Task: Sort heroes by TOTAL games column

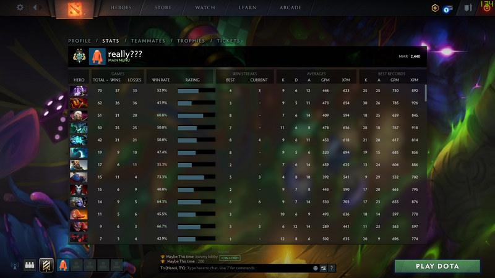Action: [100, 80]
